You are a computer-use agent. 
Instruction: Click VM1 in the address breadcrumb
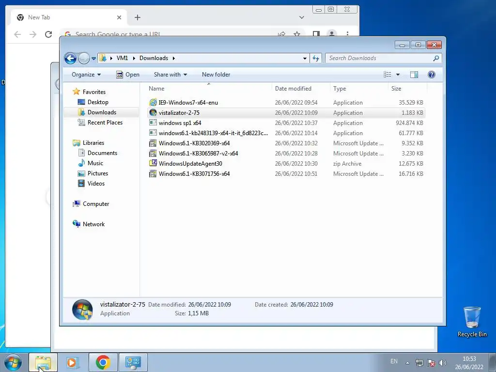[x=122, y=58]
